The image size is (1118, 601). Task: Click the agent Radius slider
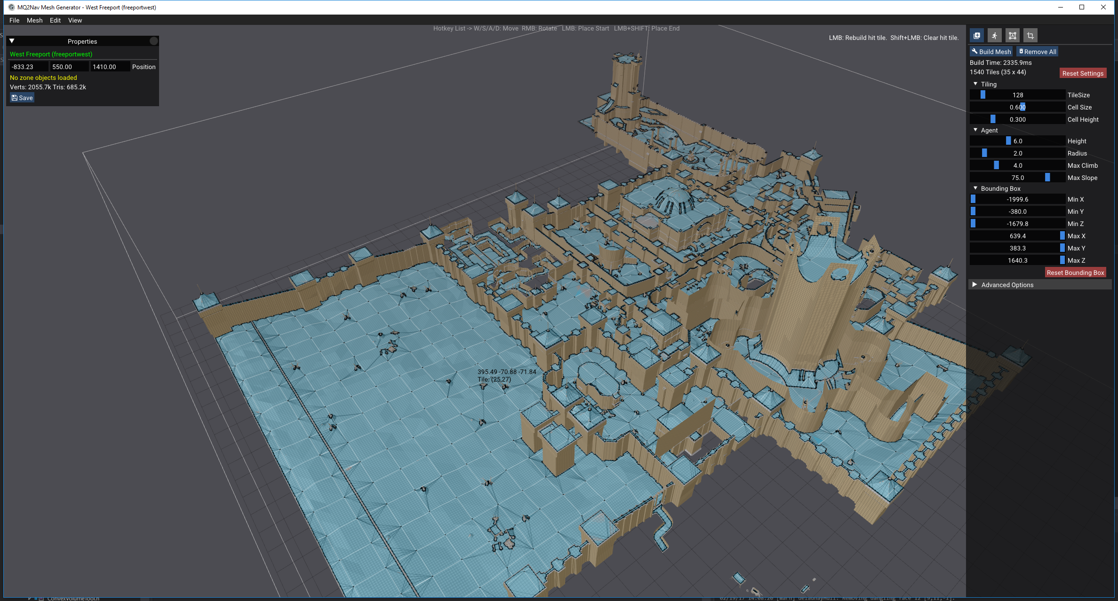[1017, 153]
